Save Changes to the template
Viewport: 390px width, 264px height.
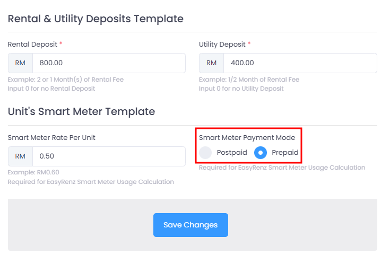(x=190, y=225)
